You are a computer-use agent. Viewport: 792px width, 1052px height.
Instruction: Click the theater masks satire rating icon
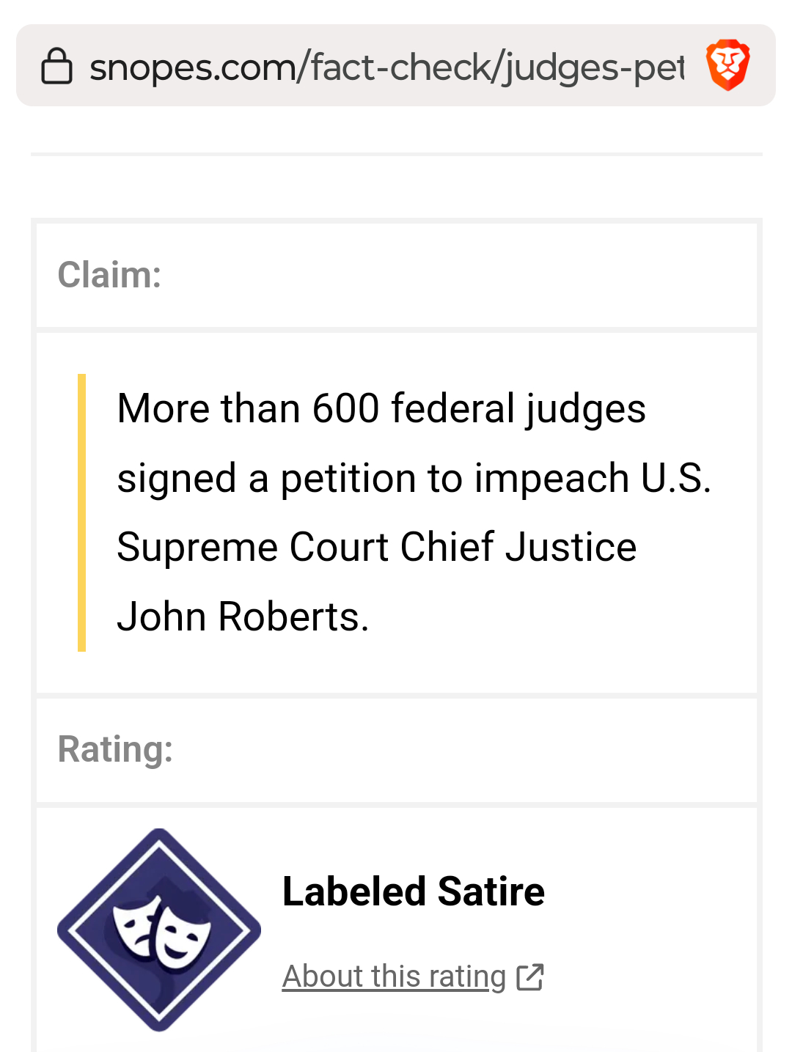tap(159, 930)
